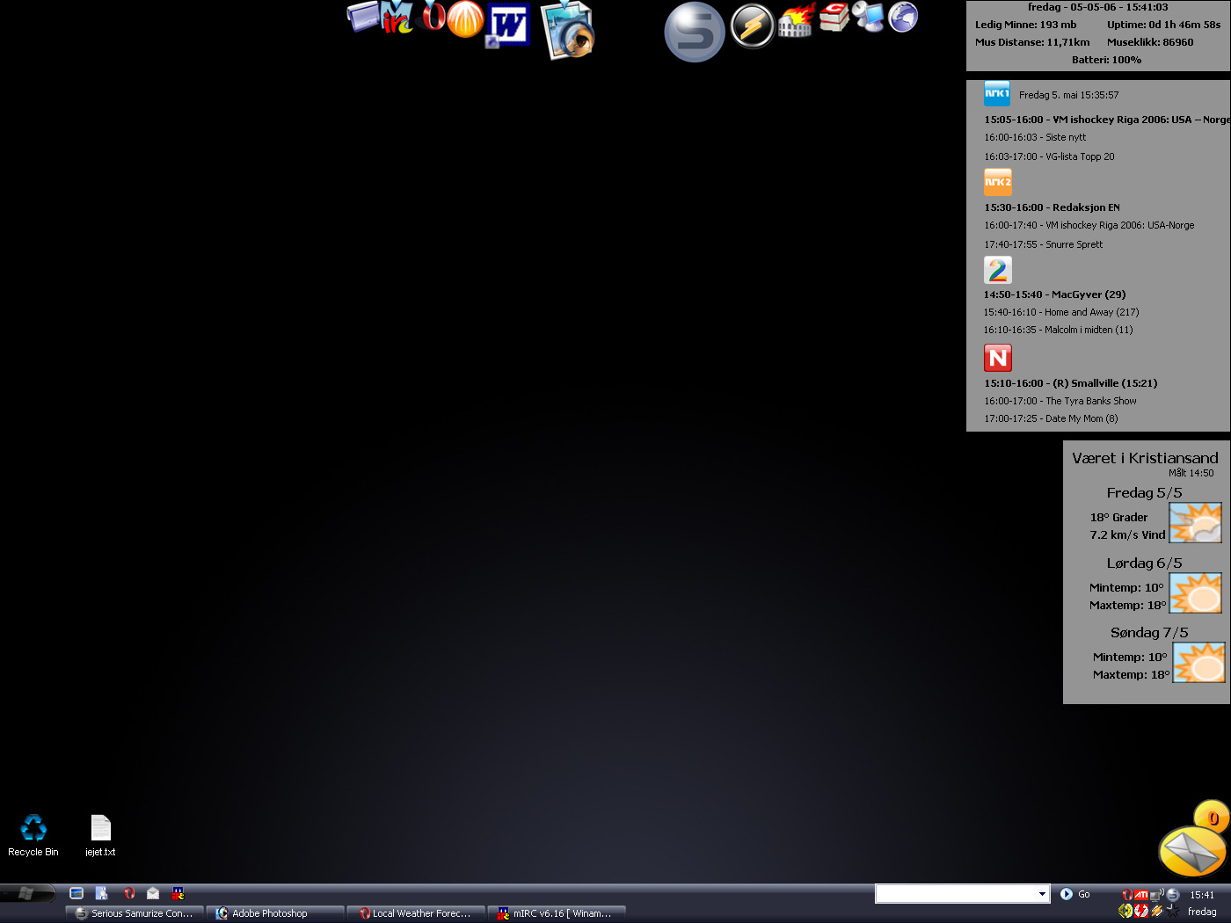Click the Museklikk counter
The image size is (1231, 923).
[1150, 42]
